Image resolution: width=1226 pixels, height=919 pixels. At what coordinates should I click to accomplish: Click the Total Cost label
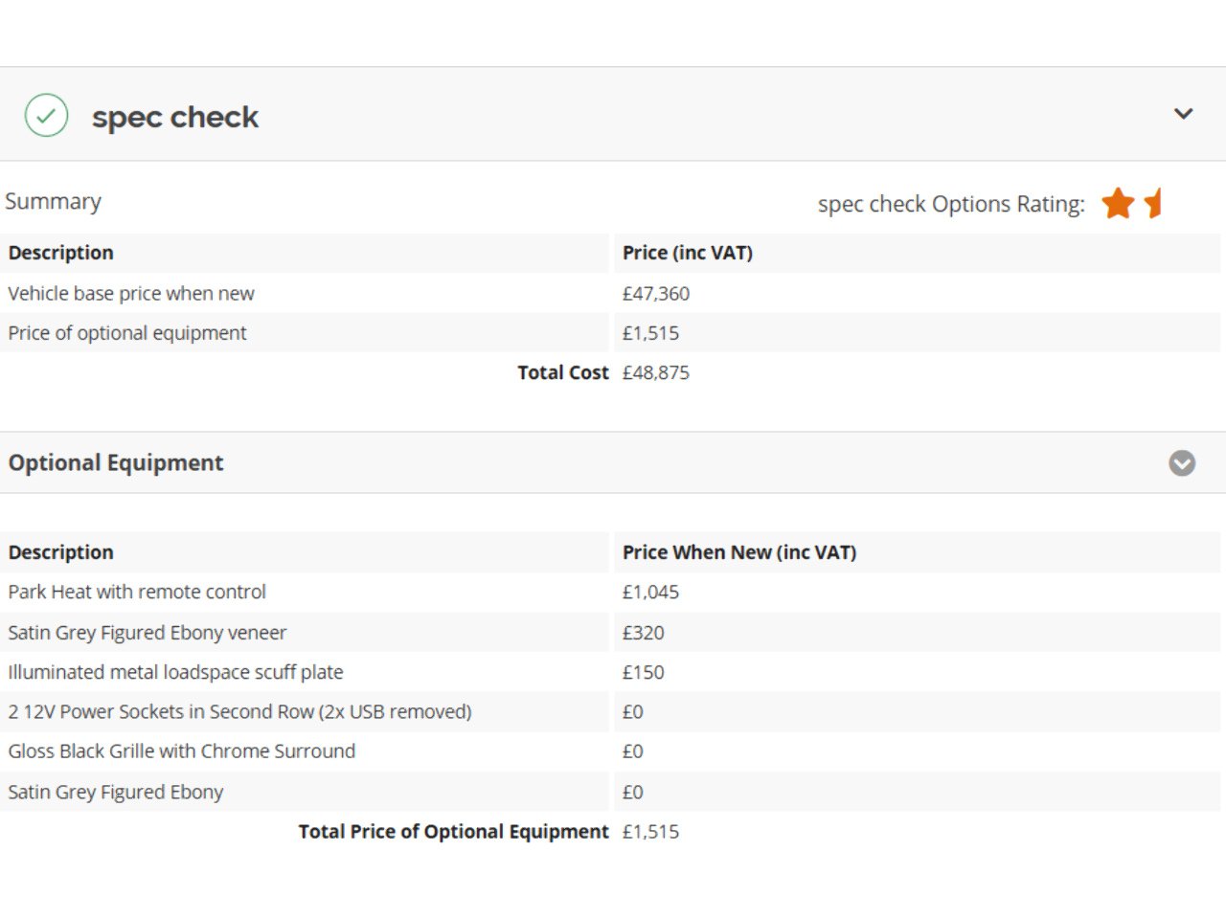click(x=563, y=372)
